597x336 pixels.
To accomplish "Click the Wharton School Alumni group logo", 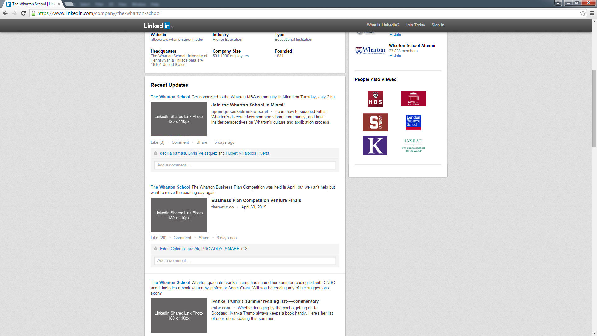I will (370, 50).
